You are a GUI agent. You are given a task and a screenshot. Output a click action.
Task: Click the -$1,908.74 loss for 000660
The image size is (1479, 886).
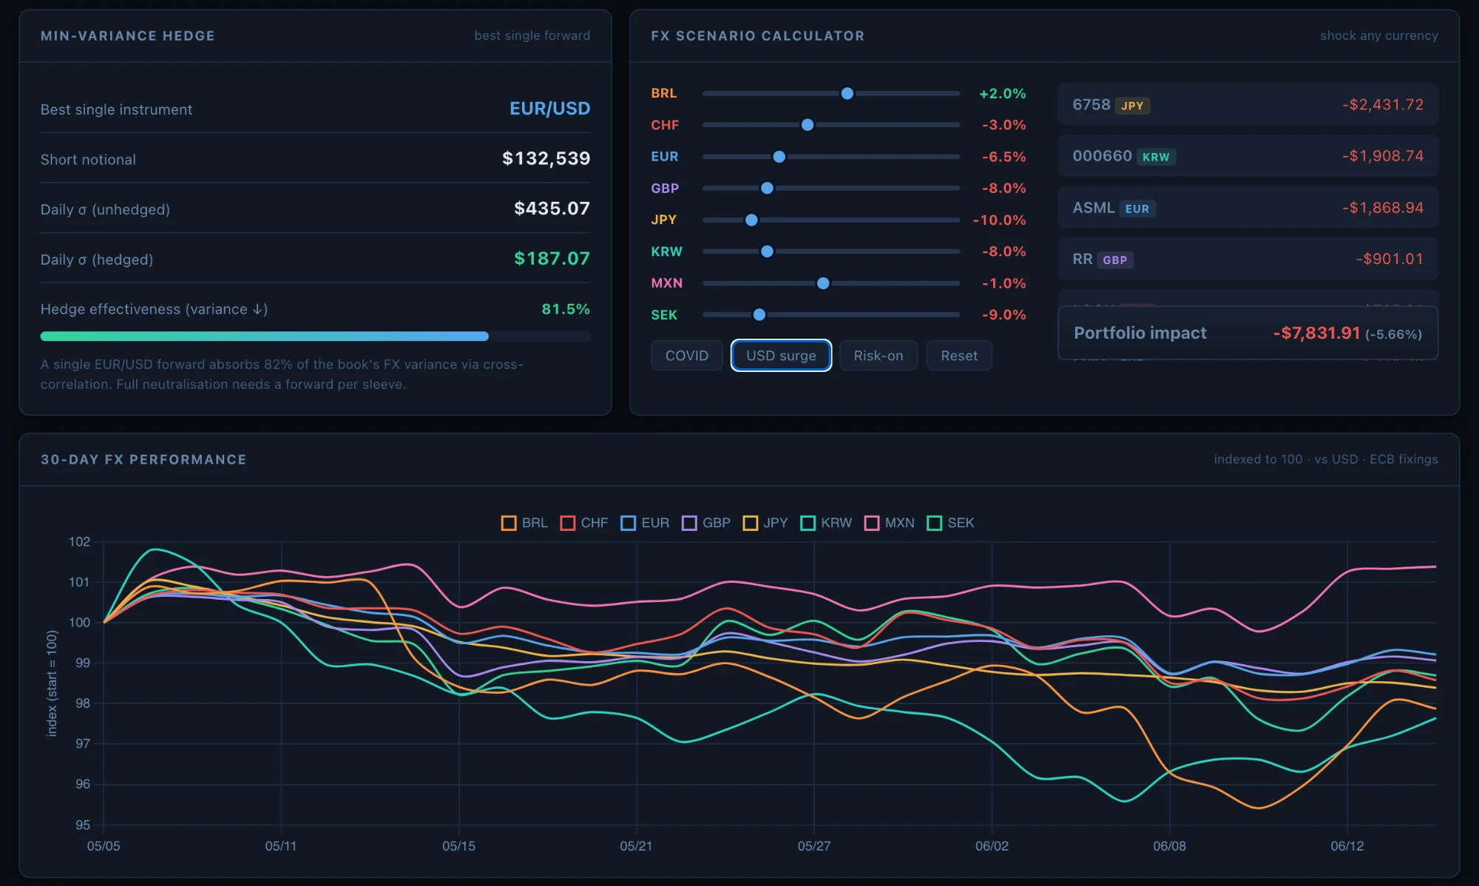coord(1382,156)
